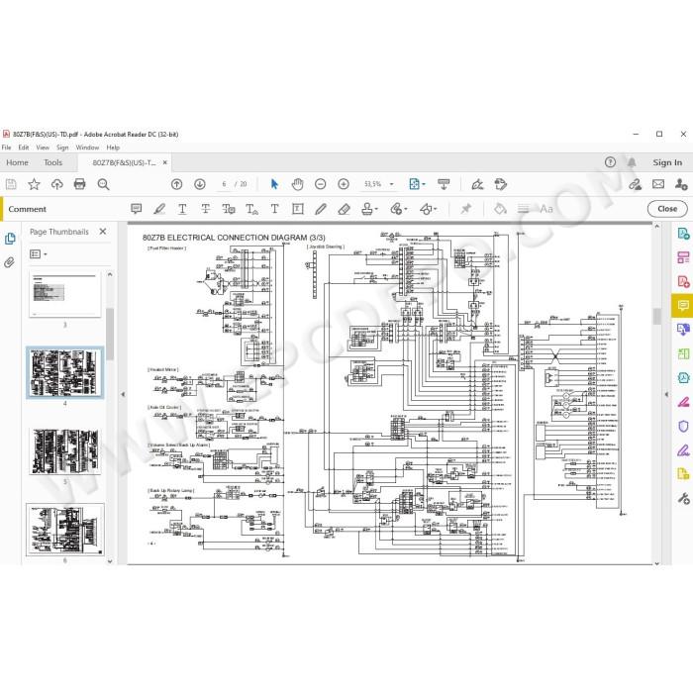Add a sticky note comment
693x693 pixels.
tap(137, 209)
